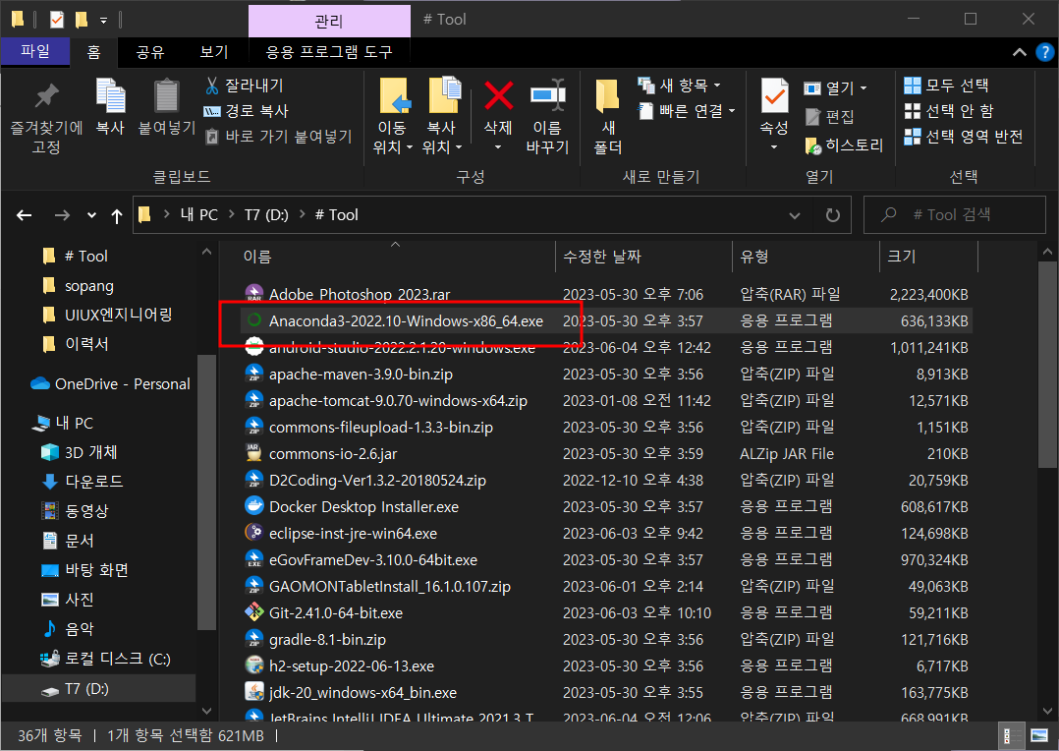The image size is (1059, 751).
Task: Switch to the 홈 (Home) tab
Action: pyautogui.click(x=94, y=52)
